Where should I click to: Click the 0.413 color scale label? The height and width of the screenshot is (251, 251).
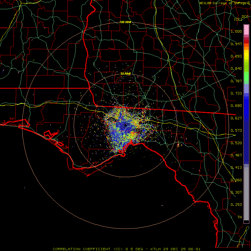pos(236,168)
